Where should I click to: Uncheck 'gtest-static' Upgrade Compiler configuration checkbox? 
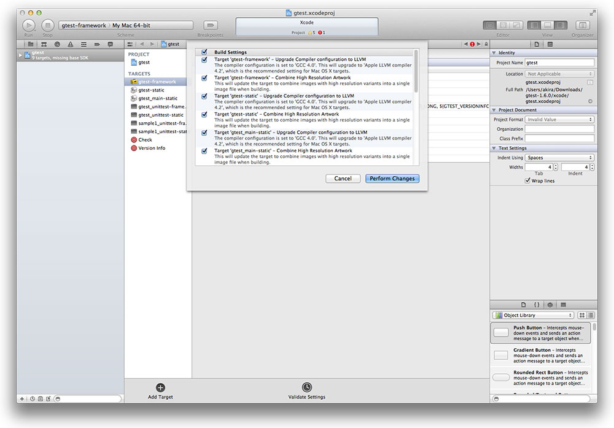204,96
